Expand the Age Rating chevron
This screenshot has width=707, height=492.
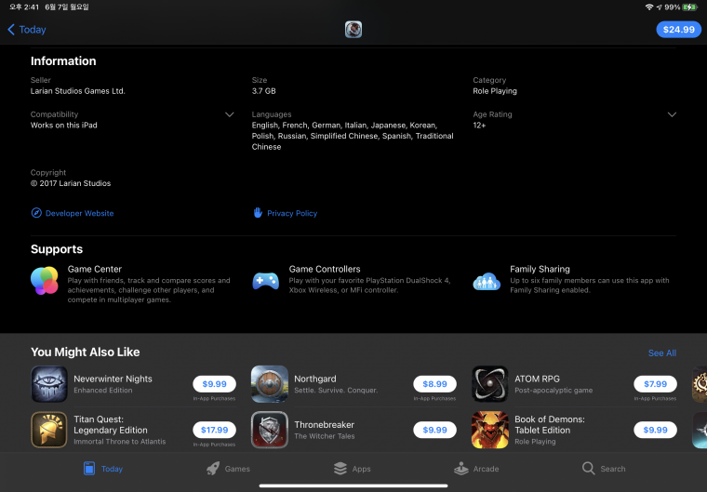(672, 114)
